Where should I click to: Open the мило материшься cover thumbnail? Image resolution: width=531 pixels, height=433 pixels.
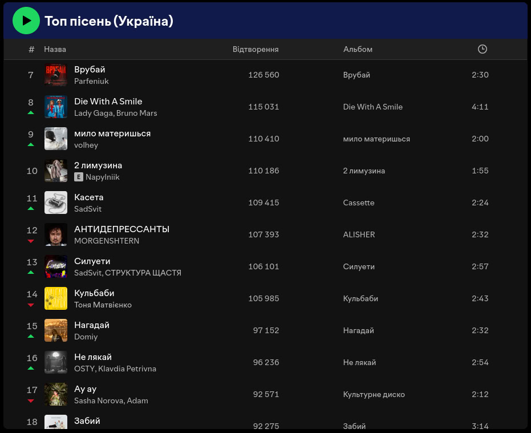56,139
